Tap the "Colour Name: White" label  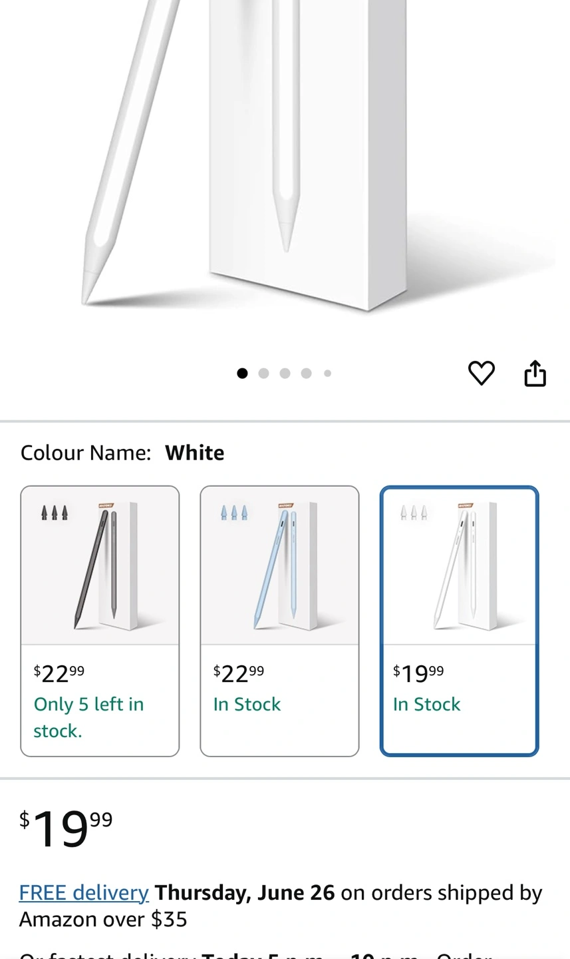click(x=122, y=453)
